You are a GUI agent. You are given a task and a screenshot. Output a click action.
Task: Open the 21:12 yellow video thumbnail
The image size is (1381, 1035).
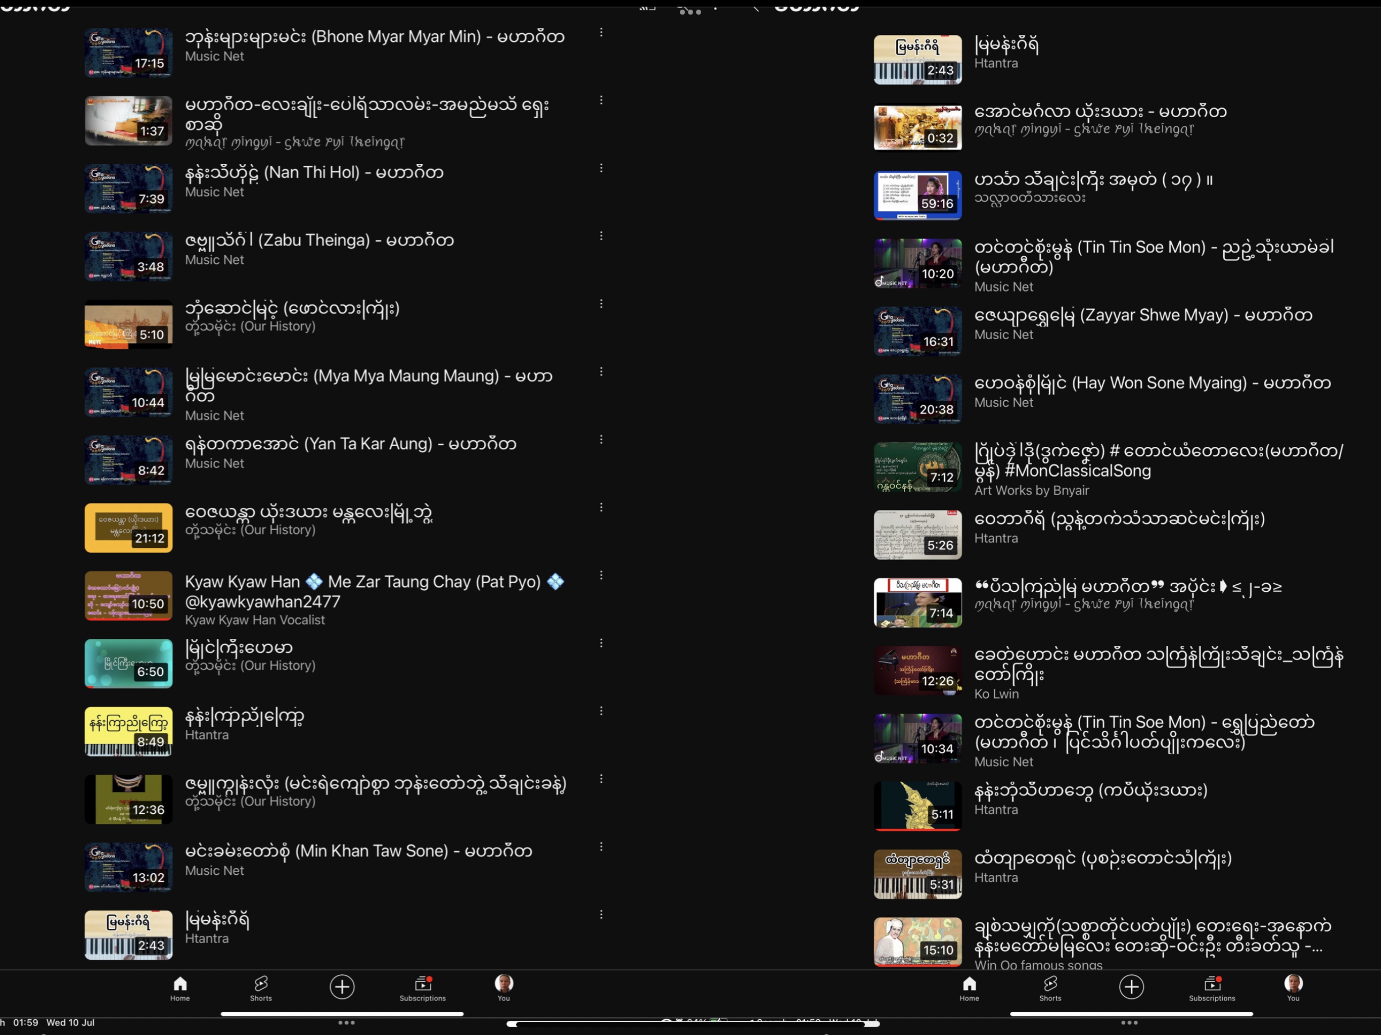tap(128, 528)
